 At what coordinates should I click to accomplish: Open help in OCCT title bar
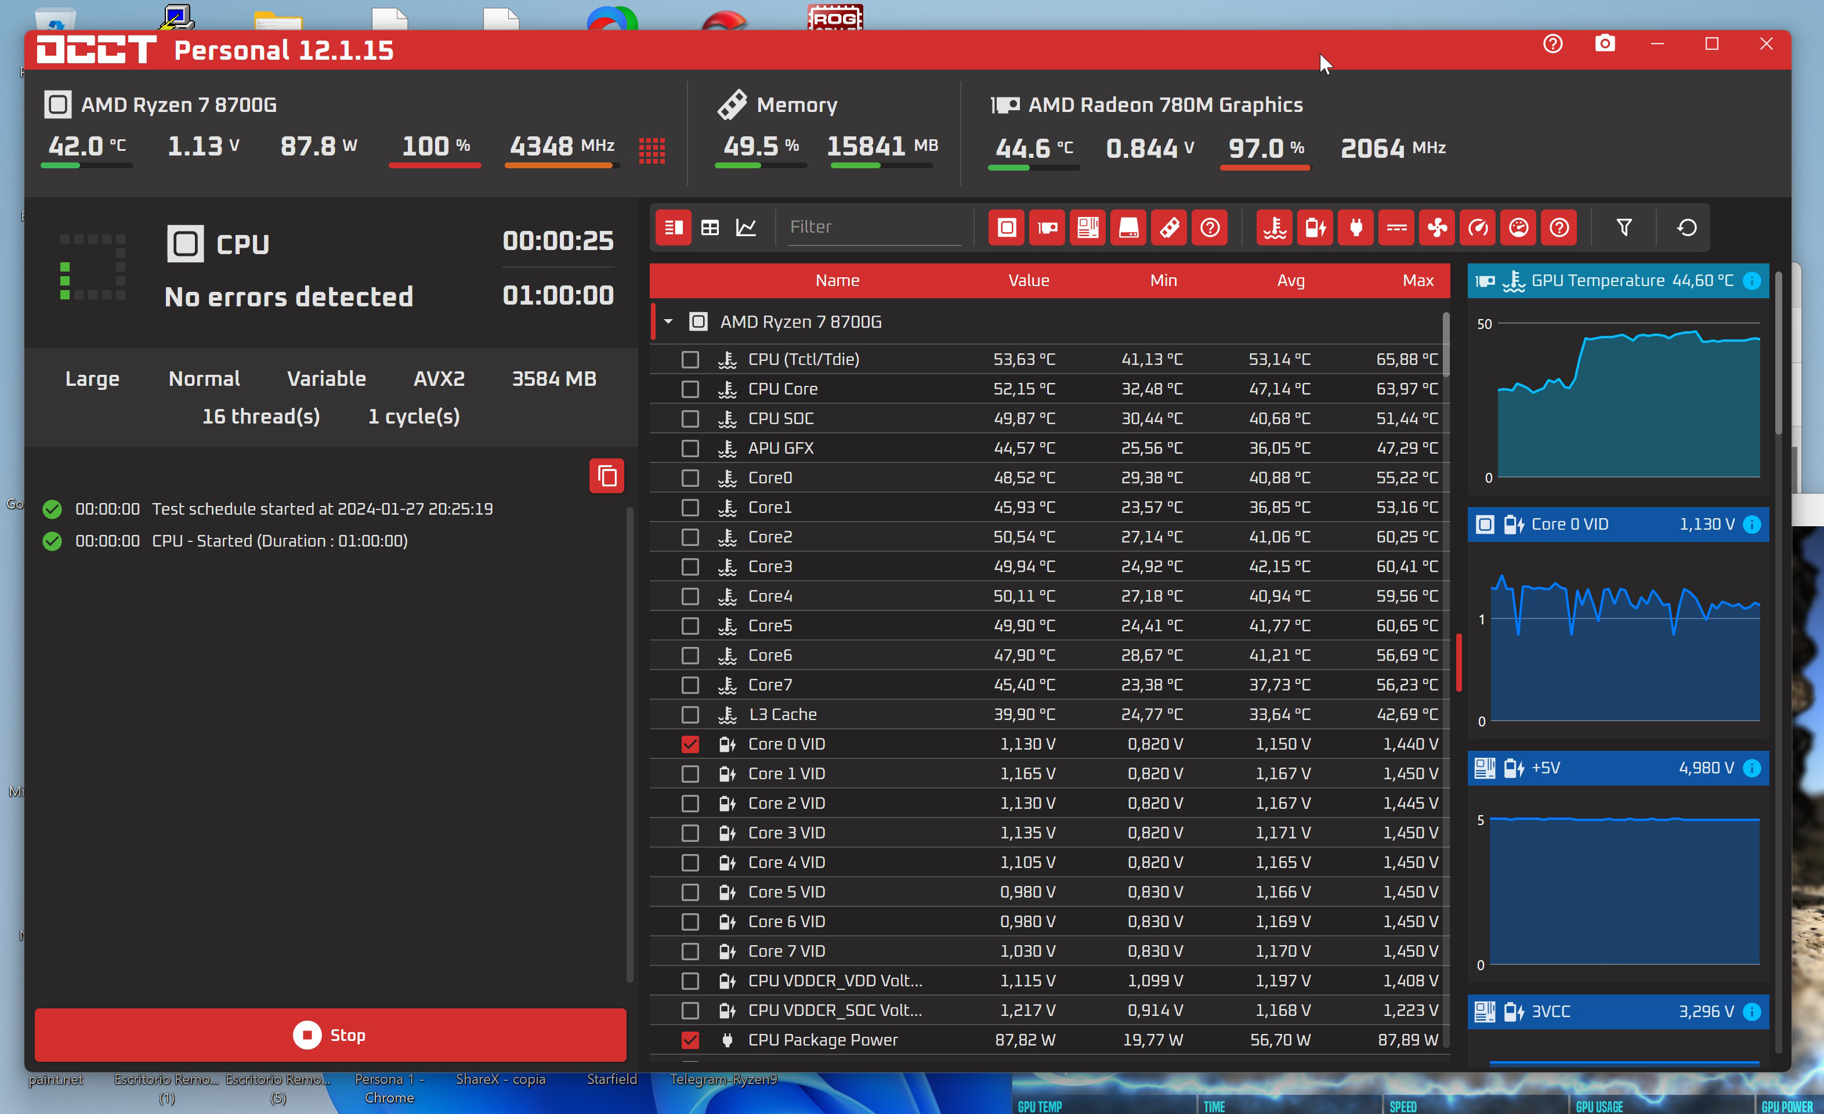pyautogui.click(x=1553, y=44)
